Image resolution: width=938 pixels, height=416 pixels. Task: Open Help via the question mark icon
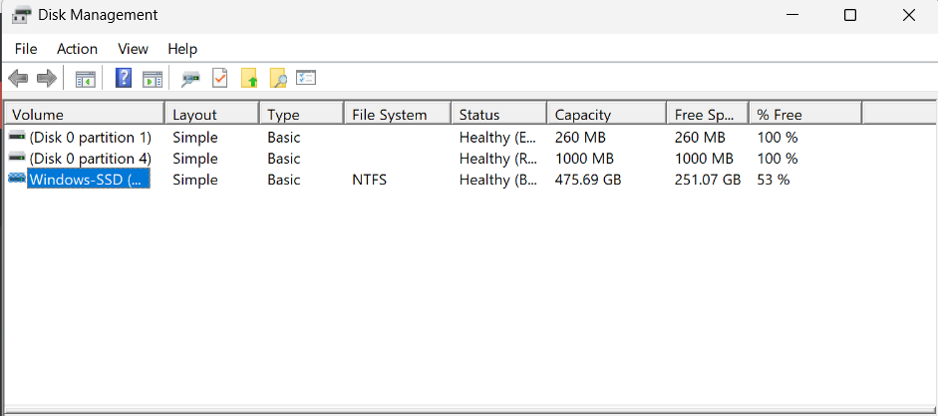[124, 78]
